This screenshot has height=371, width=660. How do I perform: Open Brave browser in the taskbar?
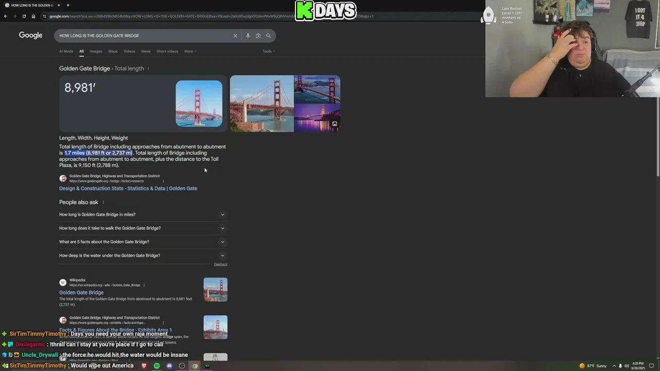pos(144,366)
